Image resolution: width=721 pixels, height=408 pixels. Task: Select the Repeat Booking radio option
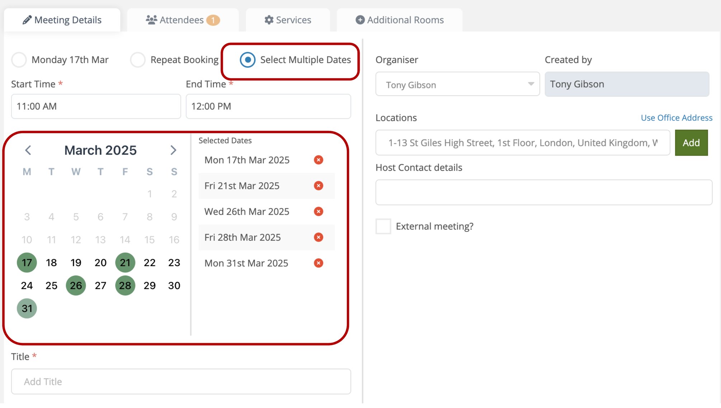[138, 60]
